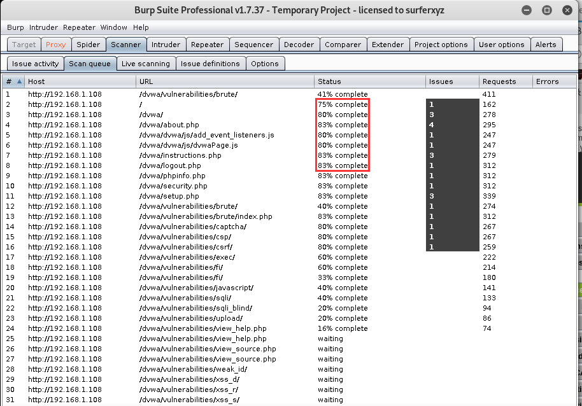Select the Scanner tab
Screen dimensions: 582x406
tap(126, 45)
